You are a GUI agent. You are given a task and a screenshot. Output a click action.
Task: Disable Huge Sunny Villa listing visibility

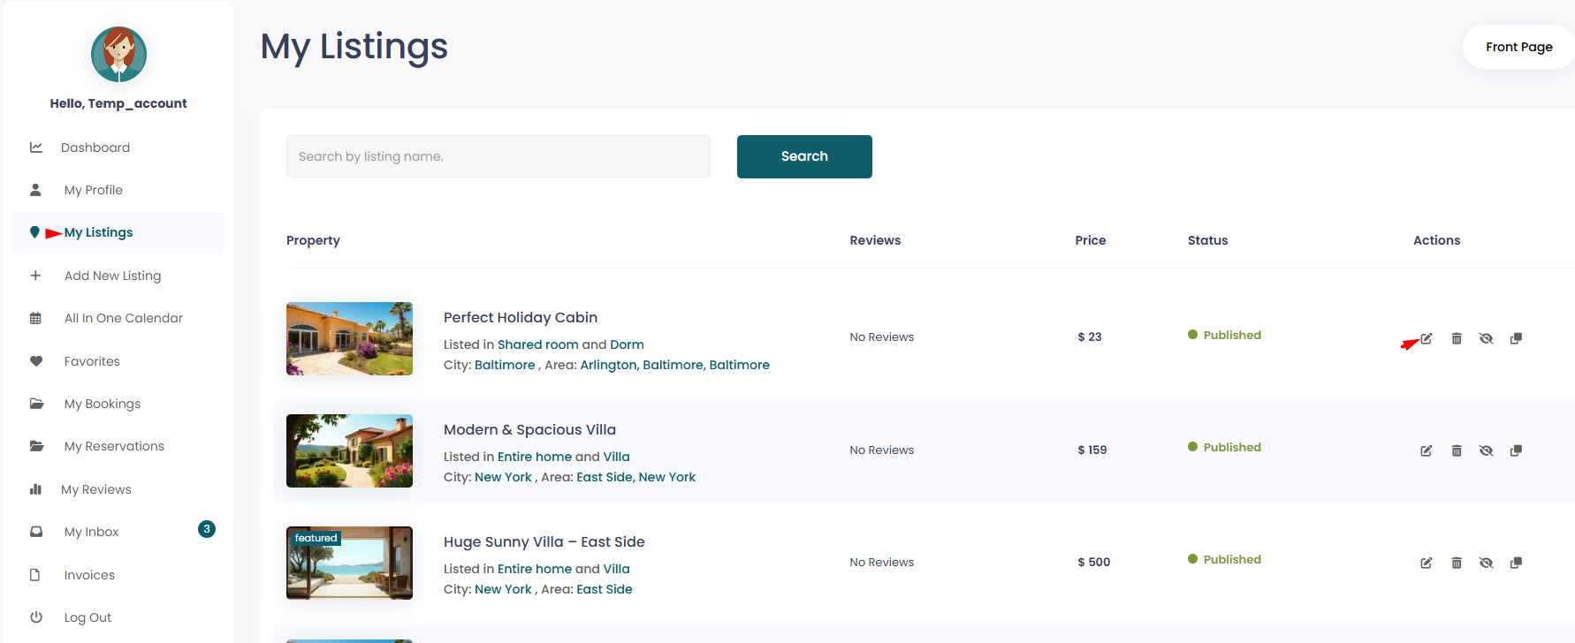pos(1487,563)
